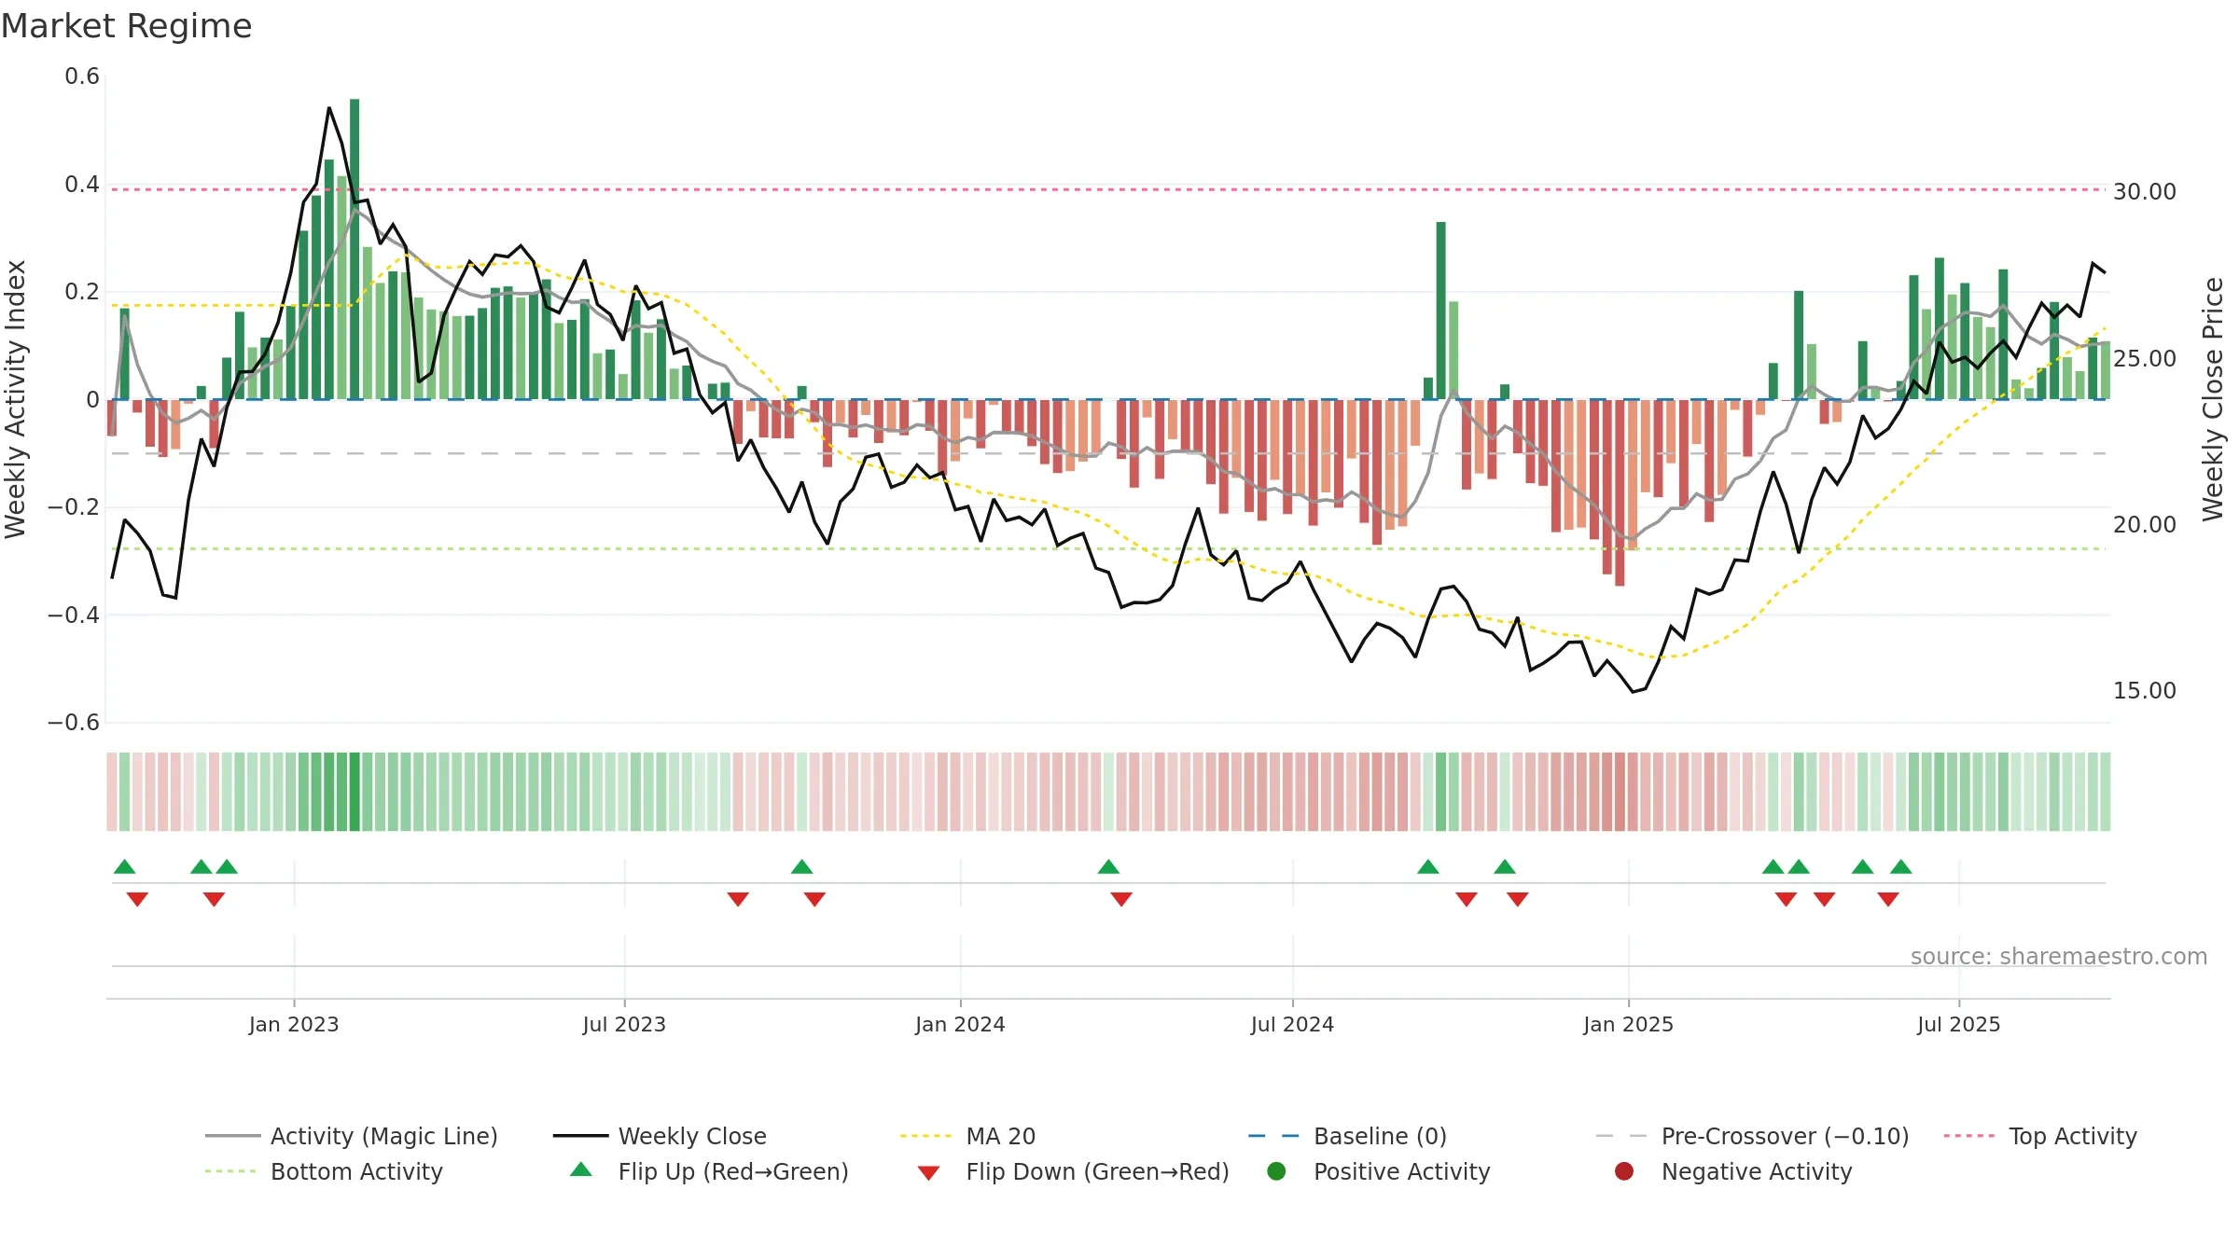The height and width of the screenshot is (1259, 2239).
Task: Click the Jul 2023 axis label
Action: 624,1024
